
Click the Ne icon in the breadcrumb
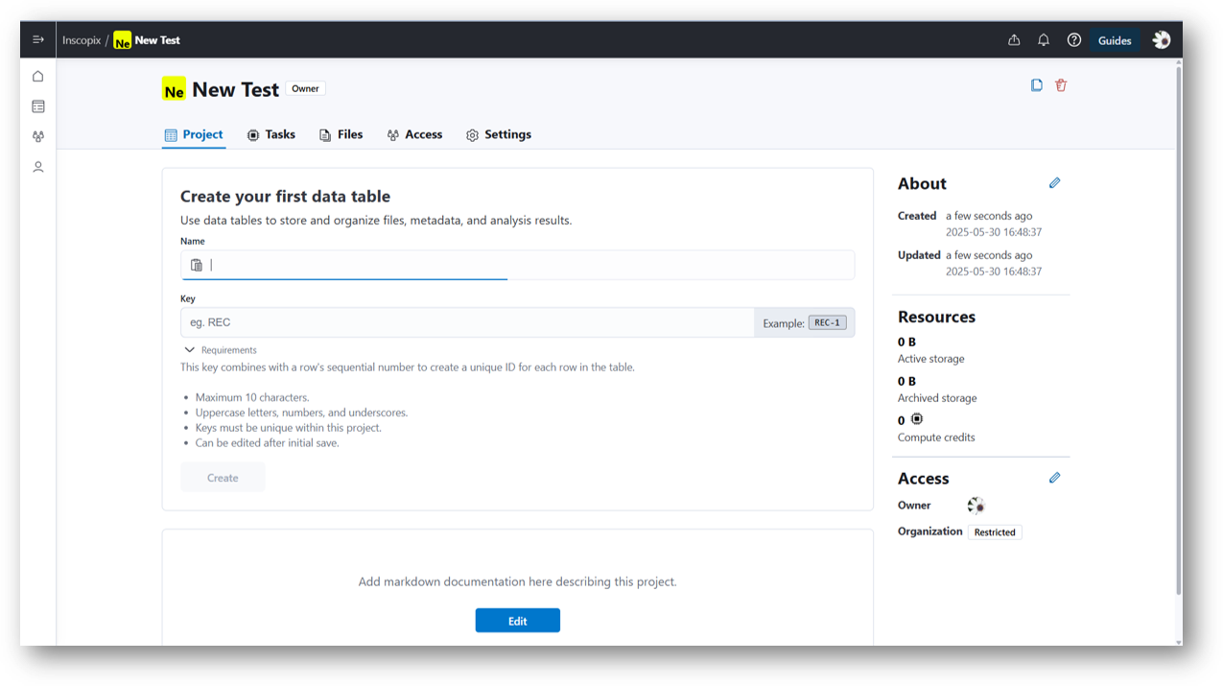[122, 40]
